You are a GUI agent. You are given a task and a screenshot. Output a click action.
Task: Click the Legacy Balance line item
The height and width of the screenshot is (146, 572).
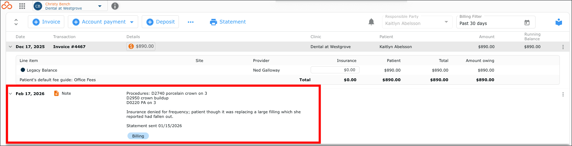(42, 70)
